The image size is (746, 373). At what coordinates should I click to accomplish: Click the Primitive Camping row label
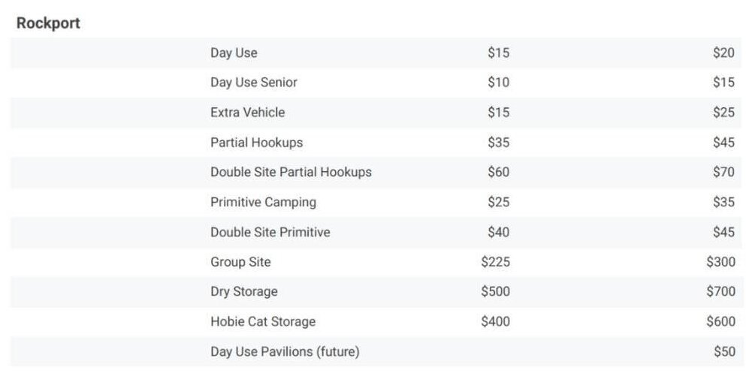click(263, 202)
